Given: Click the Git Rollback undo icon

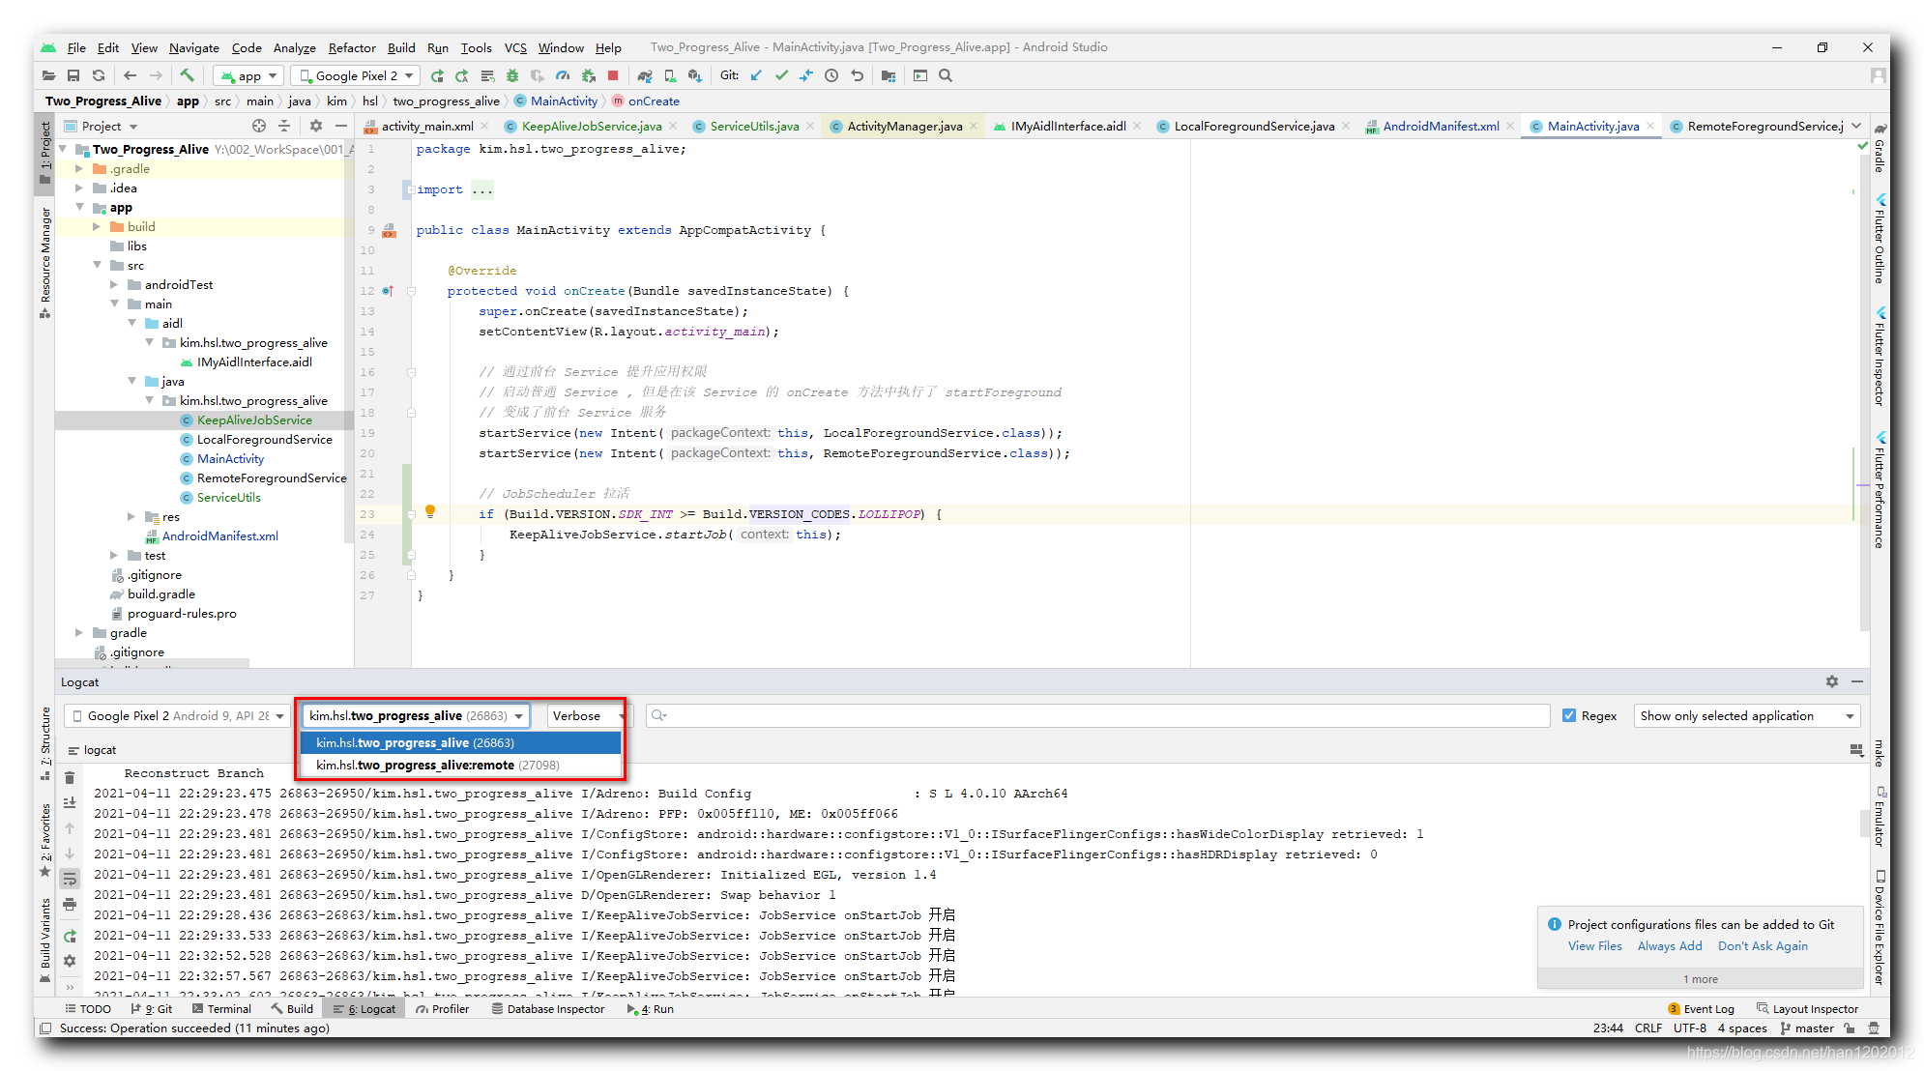Looking at the screenshot, I should (x=857, y=75).
